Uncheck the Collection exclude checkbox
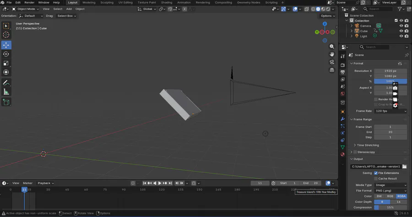This screenshot has width=412, height=217. 396,21
